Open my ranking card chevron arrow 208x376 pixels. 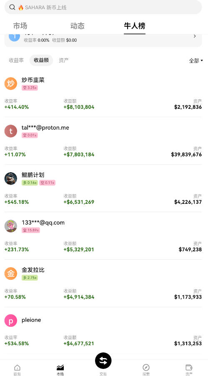195,36
